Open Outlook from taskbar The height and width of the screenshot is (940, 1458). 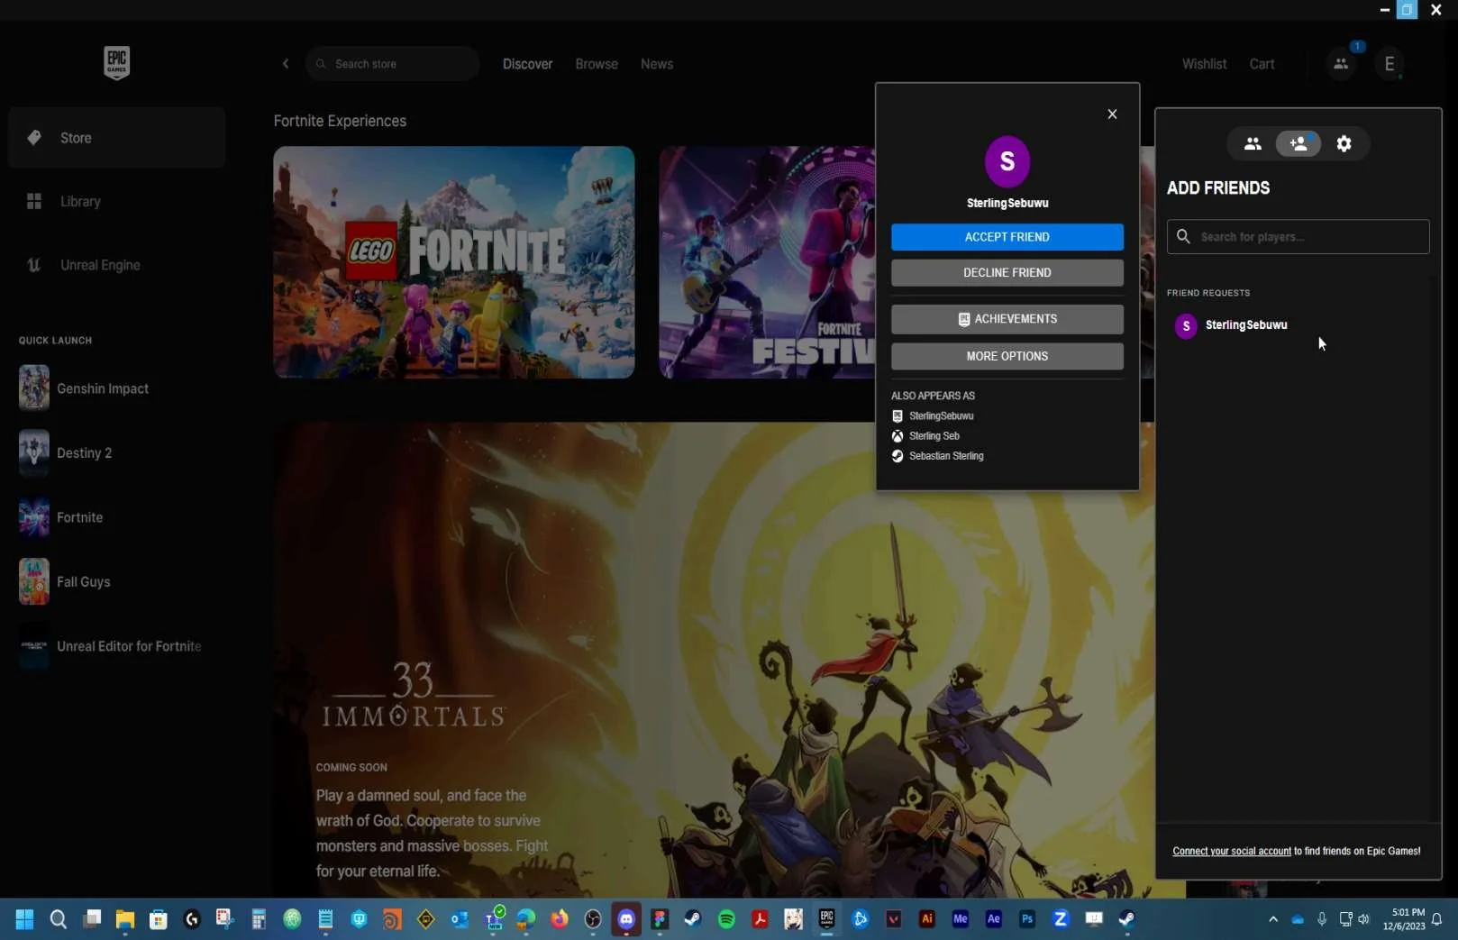pos(460,919)
